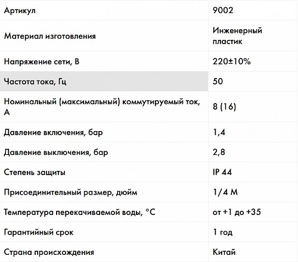The width and height of the screenshot is (298, 262).
Task: Click Напряжение сети, В label
Action: [x=42, y=61]
